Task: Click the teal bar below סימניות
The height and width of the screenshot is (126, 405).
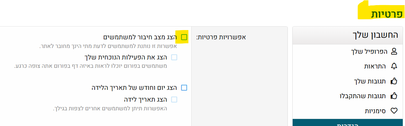Action: (x=348, y=122)
